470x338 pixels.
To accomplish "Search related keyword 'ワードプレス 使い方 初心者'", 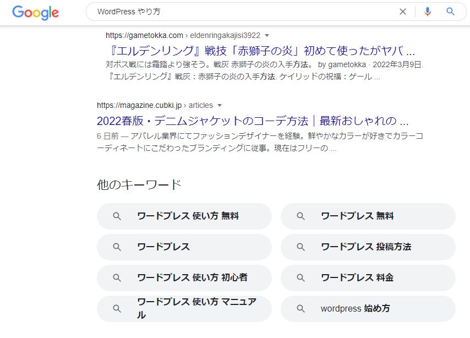I will (184, 277).
